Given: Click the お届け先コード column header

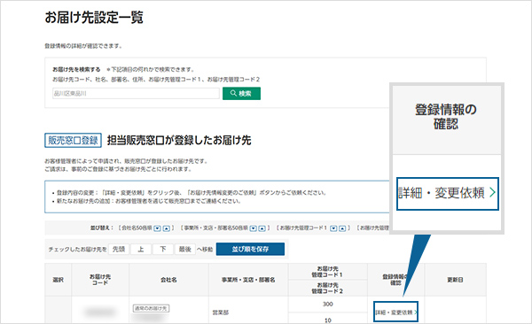Looking at the screenshot, I should (x=100, y=280).
